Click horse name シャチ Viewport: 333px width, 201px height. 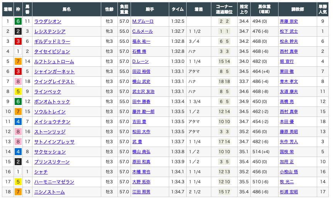coord(41,172)
